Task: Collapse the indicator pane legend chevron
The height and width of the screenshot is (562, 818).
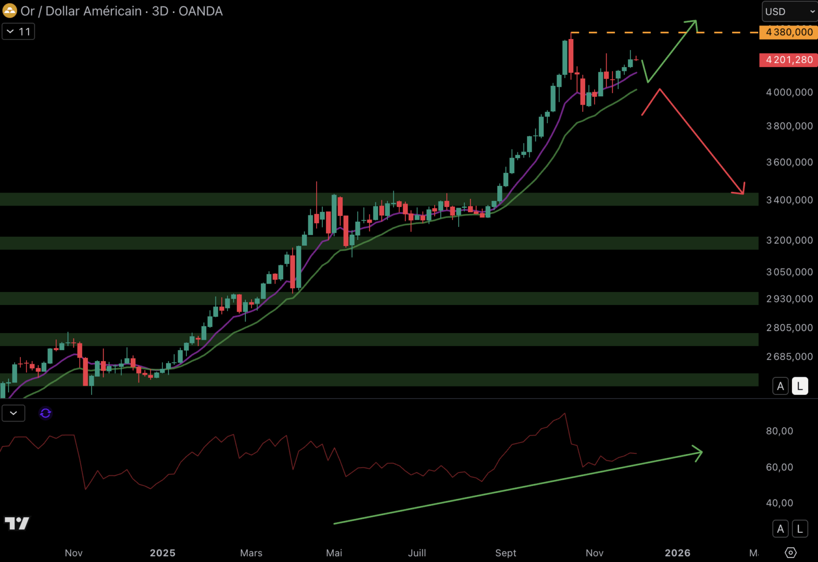Action: point(14,413)
